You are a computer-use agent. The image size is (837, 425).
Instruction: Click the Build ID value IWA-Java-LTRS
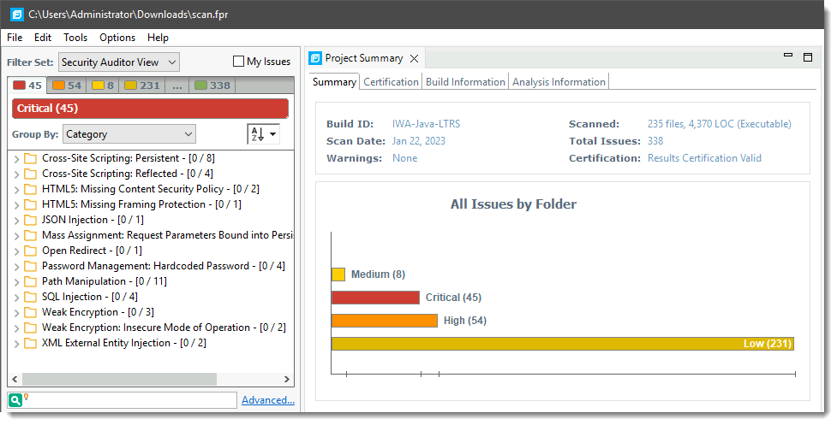(426, 124)
